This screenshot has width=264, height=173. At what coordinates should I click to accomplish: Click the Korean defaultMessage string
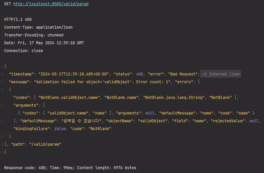[x=82, y=121]
